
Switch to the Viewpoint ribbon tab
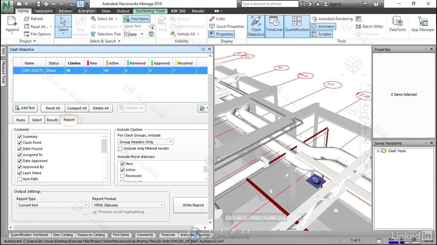(44, 11)
